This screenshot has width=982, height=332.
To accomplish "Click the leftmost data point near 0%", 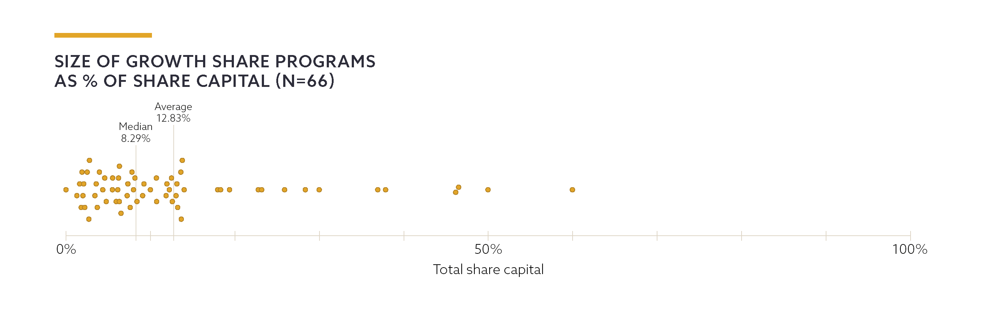I will [66, 190].
